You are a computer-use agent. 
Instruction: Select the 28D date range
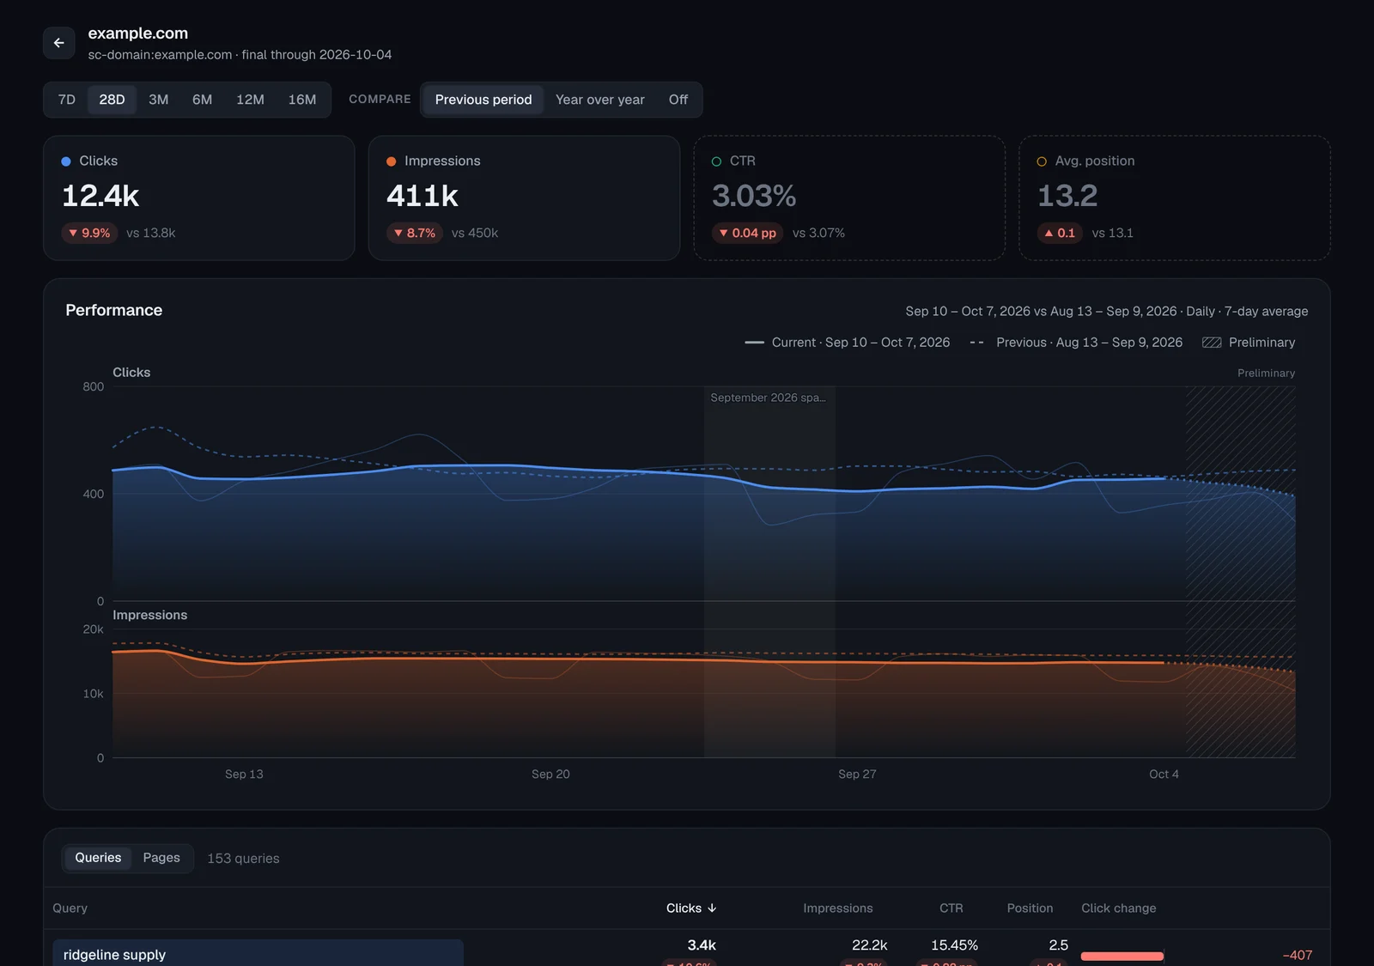[112, 100]
